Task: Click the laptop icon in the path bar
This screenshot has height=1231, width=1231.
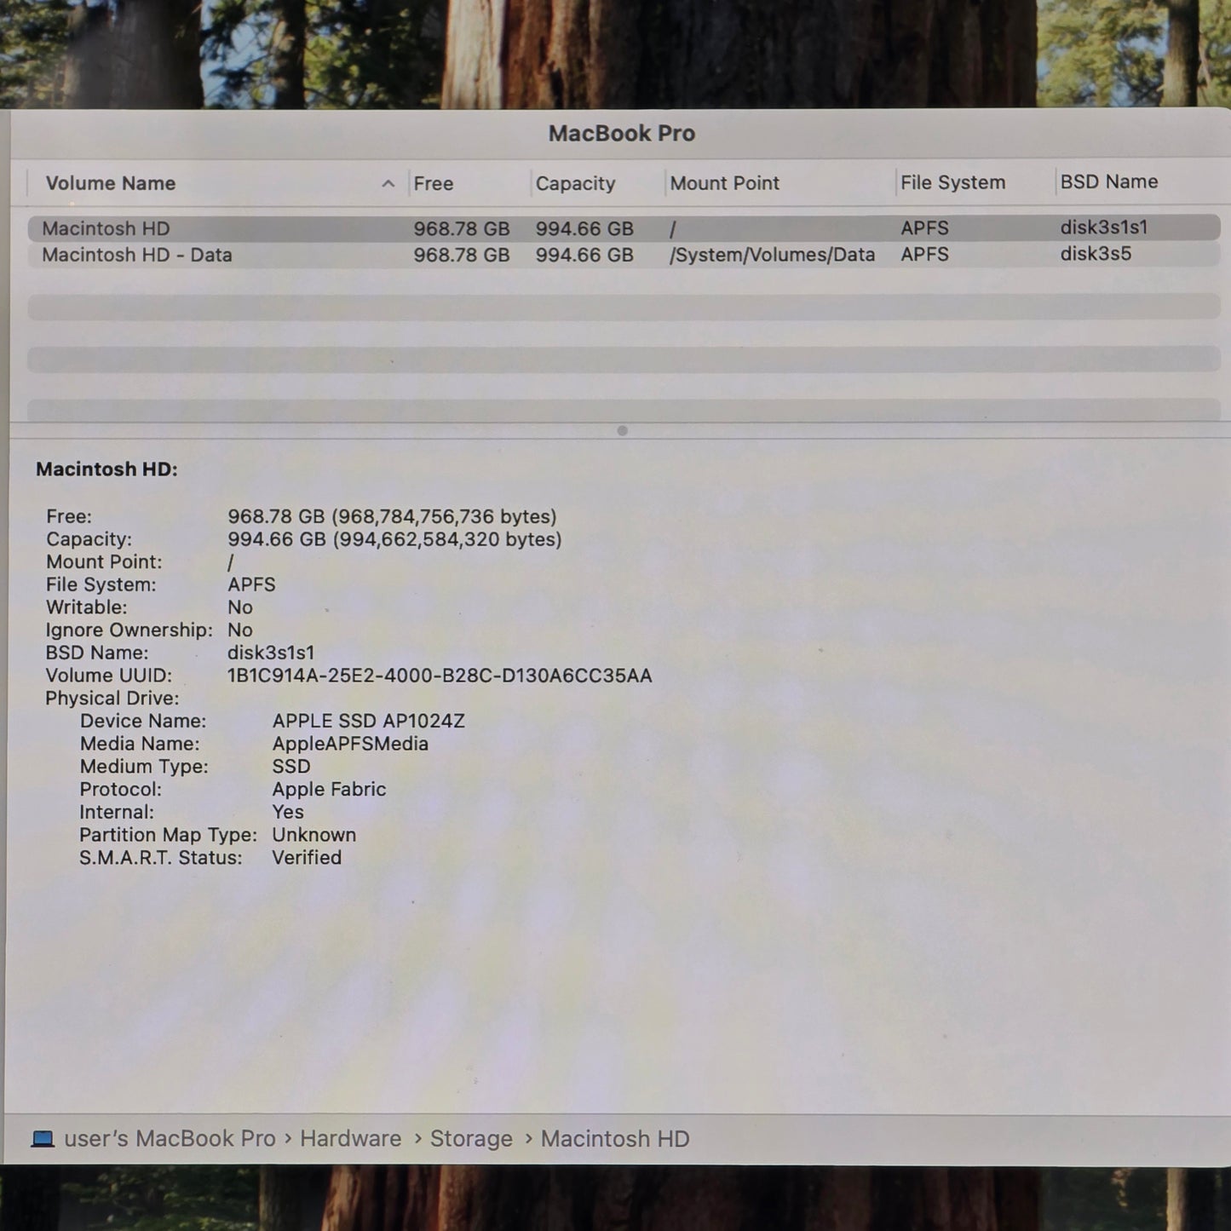Action: [x=43, y=1139]
